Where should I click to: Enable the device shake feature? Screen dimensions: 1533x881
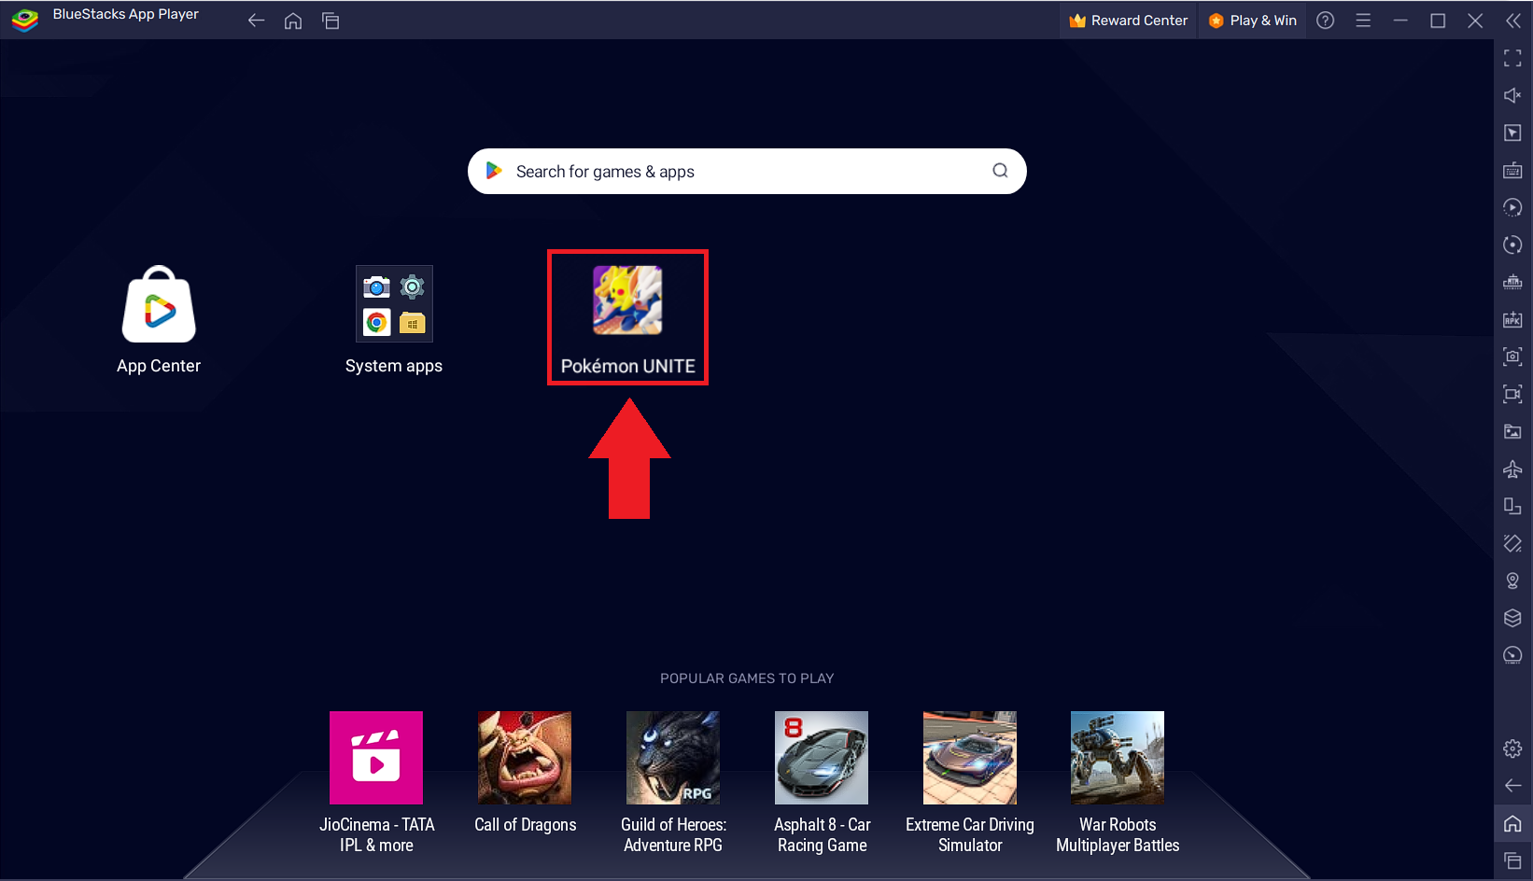pyautogui.click(x=1512, y=543)
